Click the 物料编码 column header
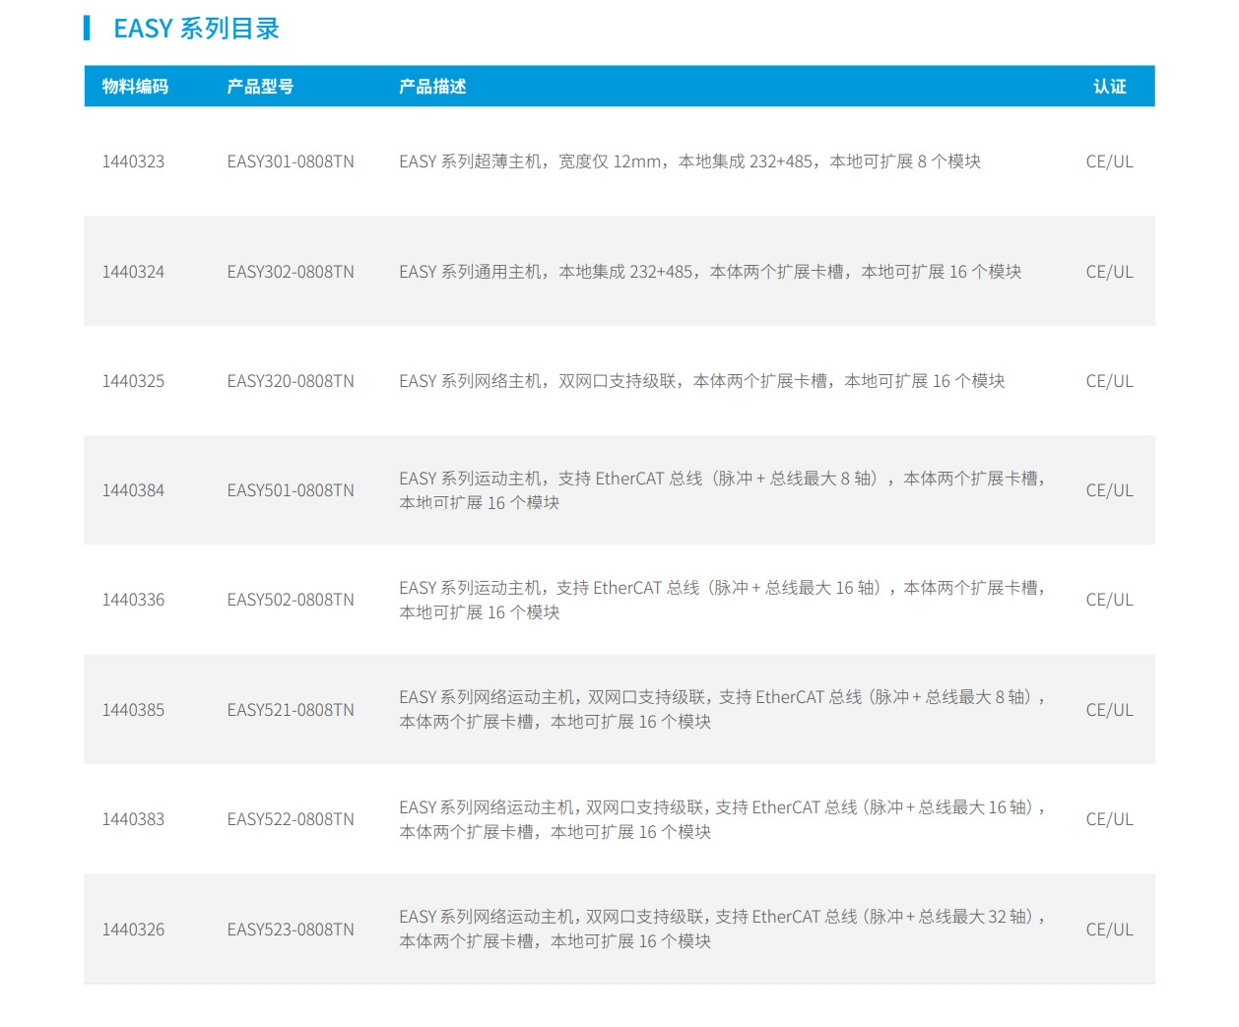Screen dimensions: 1239x1027 (x=135, y=87)
